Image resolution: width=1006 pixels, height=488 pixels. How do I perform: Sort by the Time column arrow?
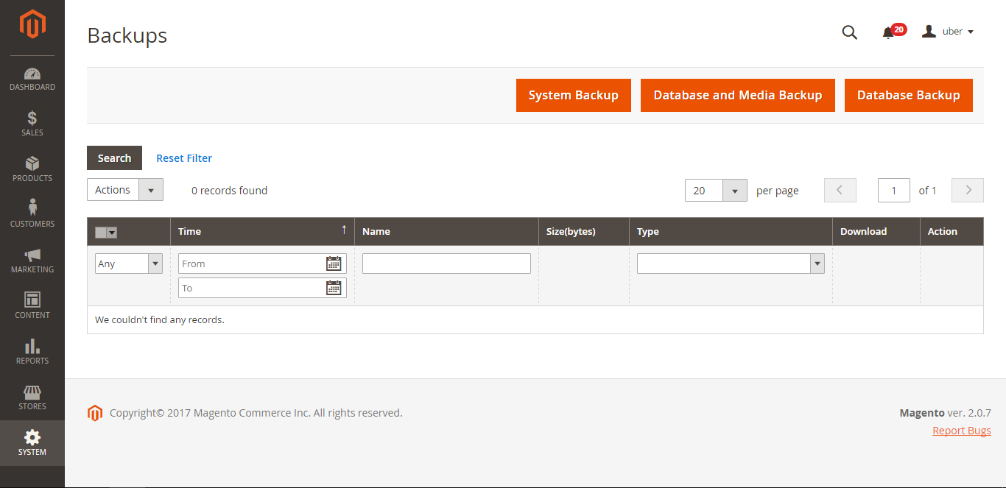coord(344,230)
